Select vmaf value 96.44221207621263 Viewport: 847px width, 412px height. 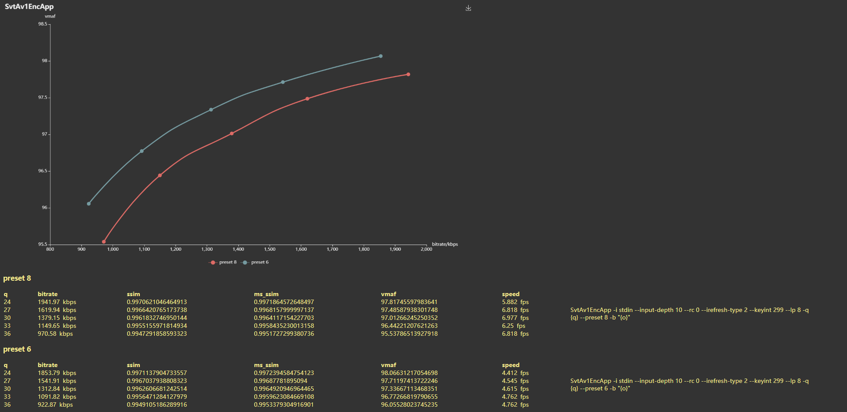click(409, 326)
